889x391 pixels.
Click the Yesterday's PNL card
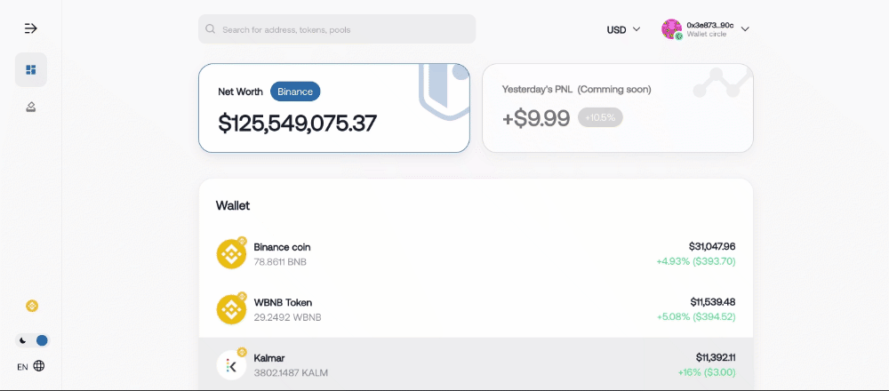coord(618,108)
